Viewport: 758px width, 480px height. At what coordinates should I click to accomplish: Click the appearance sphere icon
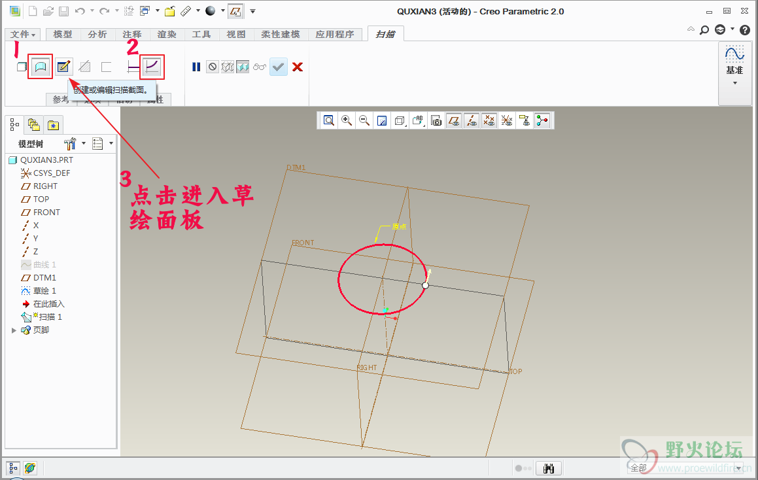(x=211, y=10)
